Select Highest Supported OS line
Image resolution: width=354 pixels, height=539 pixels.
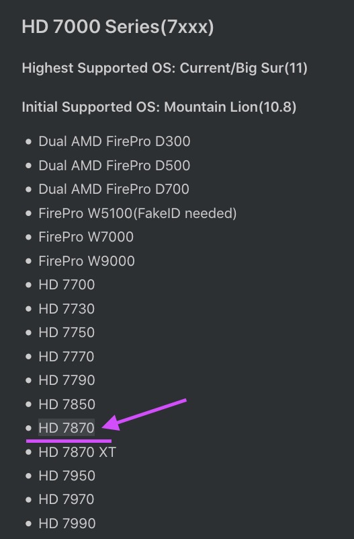click(165, 68)
